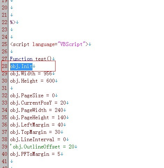Click the 'Function test()' line
Image resolution: width=164 pixels, height=168 pixels.
point(31,59)
